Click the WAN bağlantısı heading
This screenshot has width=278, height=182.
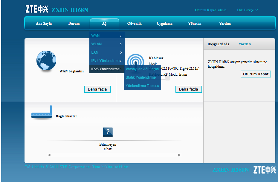[x=71, y=71]
